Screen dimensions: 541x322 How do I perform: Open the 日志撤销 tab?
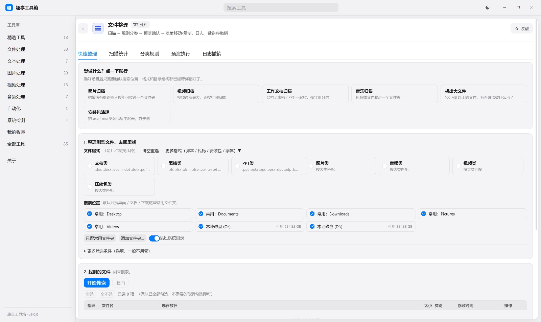(212, 54)
